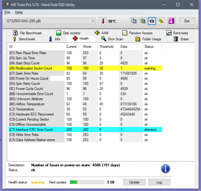Switch to the File Benchmark tab
The height and width of the screenshot is (191, 201).
point(27,33)
